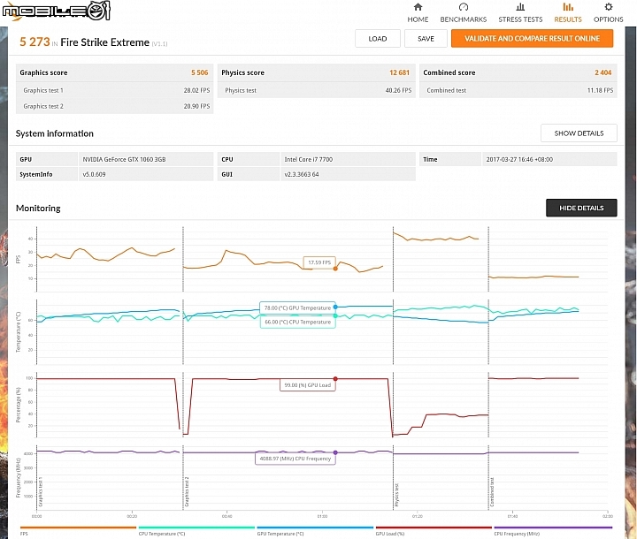This screenshot has width=637, height=539.
Task: Click the 78.00 GPU Temperature tooltip
Action: [298, 308]
